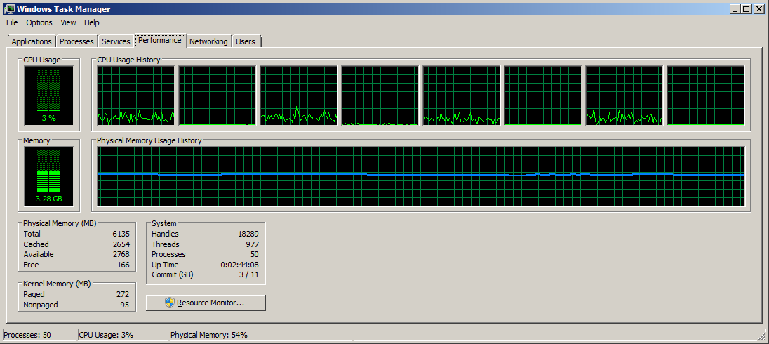This screenshot has height=344, width=769.
Task: Click the Processes: 50 status bar entry
Action: point(39,335)
